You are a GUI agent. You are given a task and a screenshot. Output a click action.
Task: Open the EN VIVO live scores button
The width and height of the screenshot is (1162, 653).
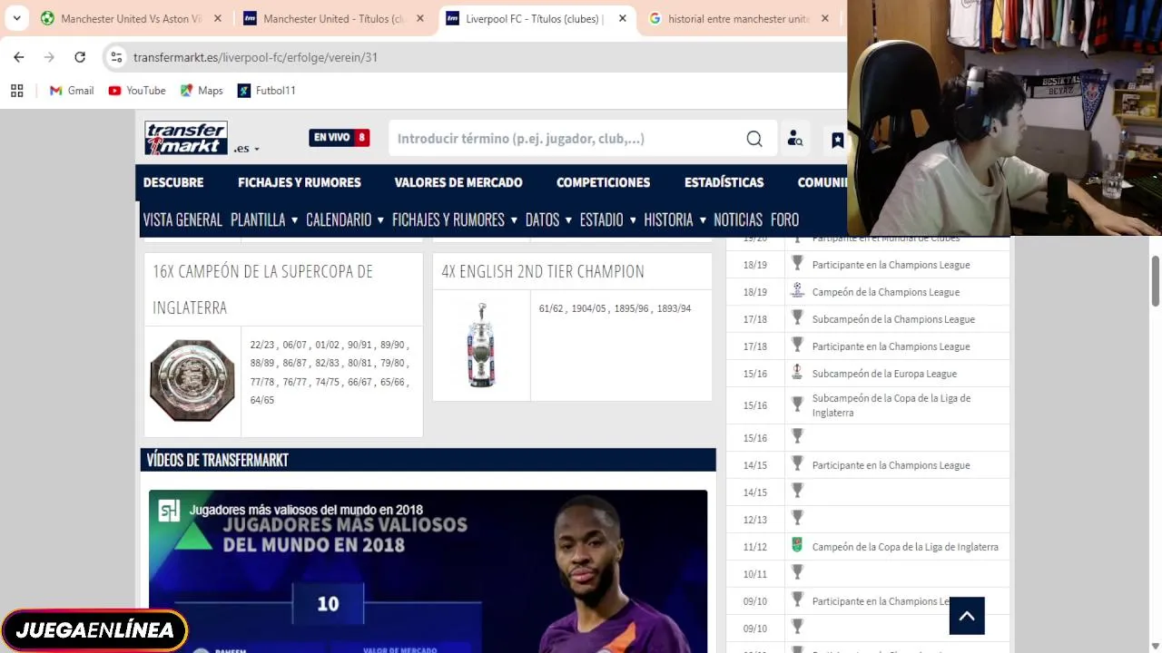tap(339, 138)
